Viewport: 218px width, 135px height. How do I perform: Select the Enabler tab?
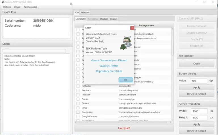114,19
